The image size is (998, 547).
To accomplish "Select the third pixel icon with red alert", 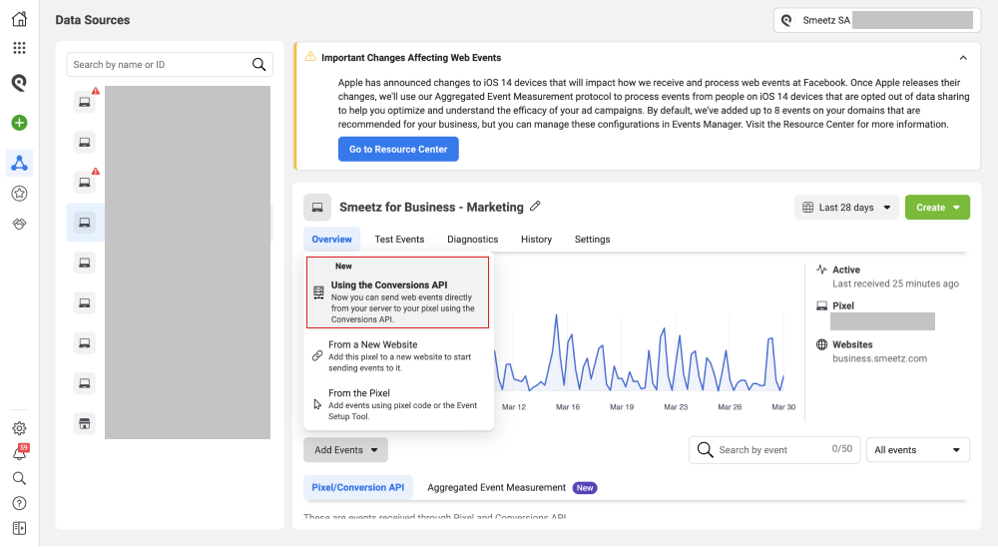I will click(85, 182).
